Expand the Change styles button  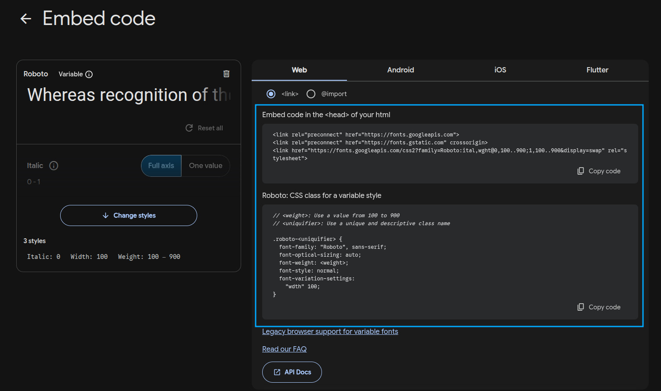129,215
